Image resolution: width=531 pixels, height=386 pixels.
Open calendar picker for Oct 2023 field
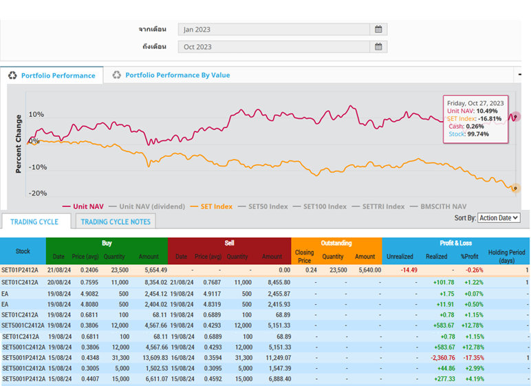coord(378,47)
